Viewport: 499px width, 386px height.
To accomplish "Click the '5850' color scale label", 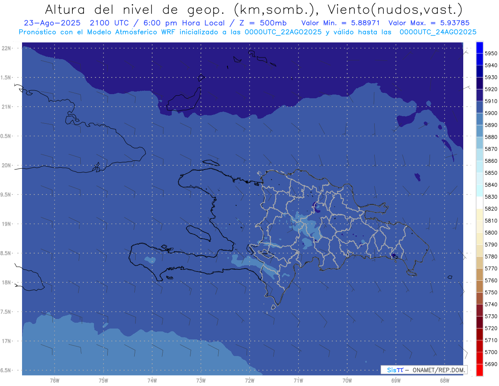I will (x=491, y=173).
